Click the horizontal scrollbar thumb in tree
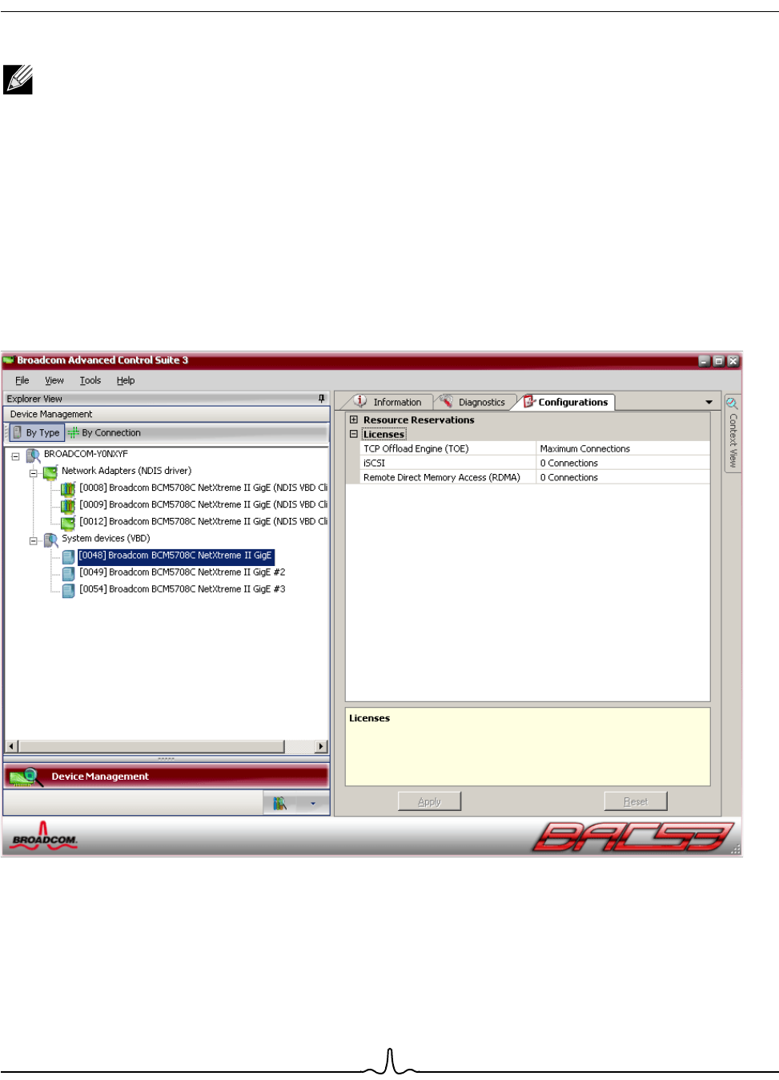Screen dimensions: 779x1080 151,746
